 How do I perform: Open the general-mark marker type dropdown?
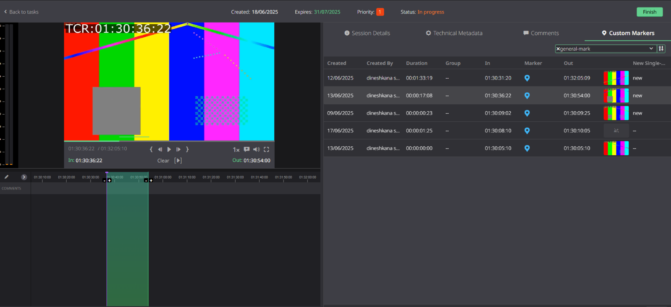[606, 49]
